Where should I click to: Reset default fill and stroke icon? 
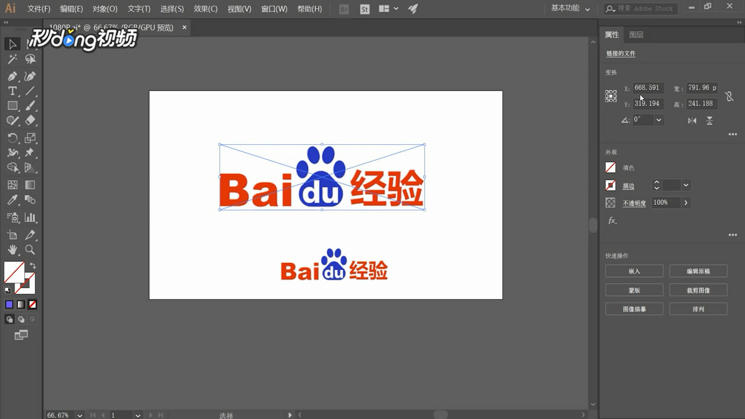point(8,290)
